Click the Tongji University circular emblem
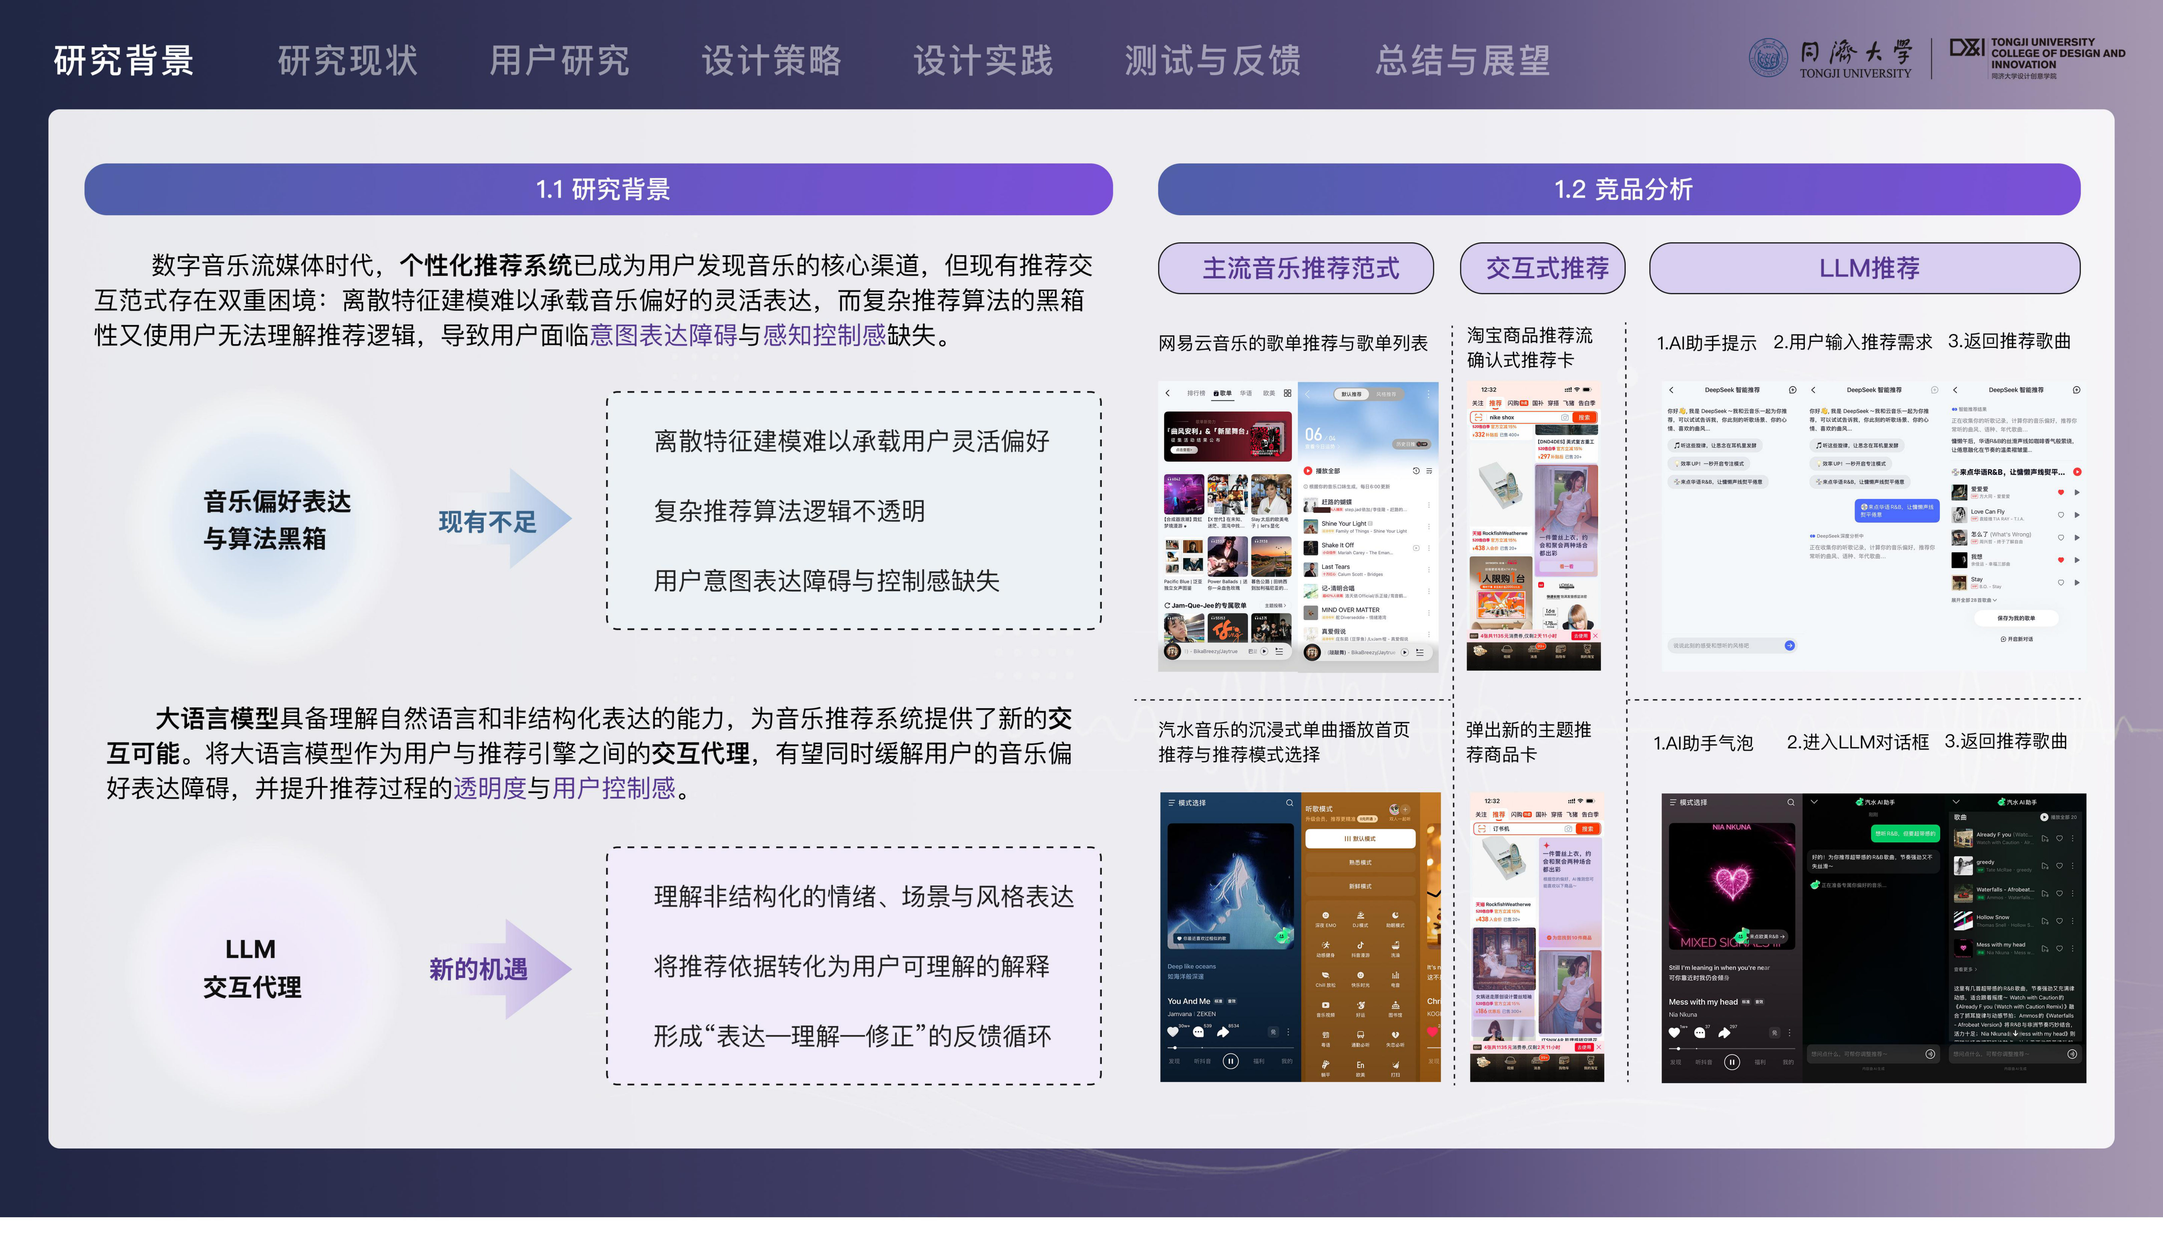This screenshot has width=2163, height=1242. point(1768,58)
